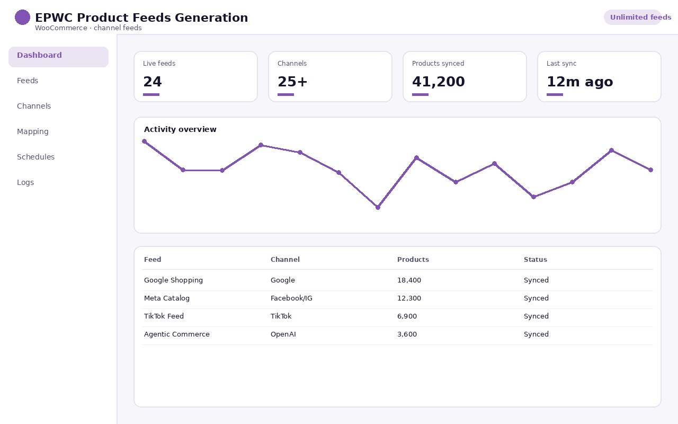Click the 6,900 products value
Viewport: 678px width, 424px height.
tap(407, 316)
